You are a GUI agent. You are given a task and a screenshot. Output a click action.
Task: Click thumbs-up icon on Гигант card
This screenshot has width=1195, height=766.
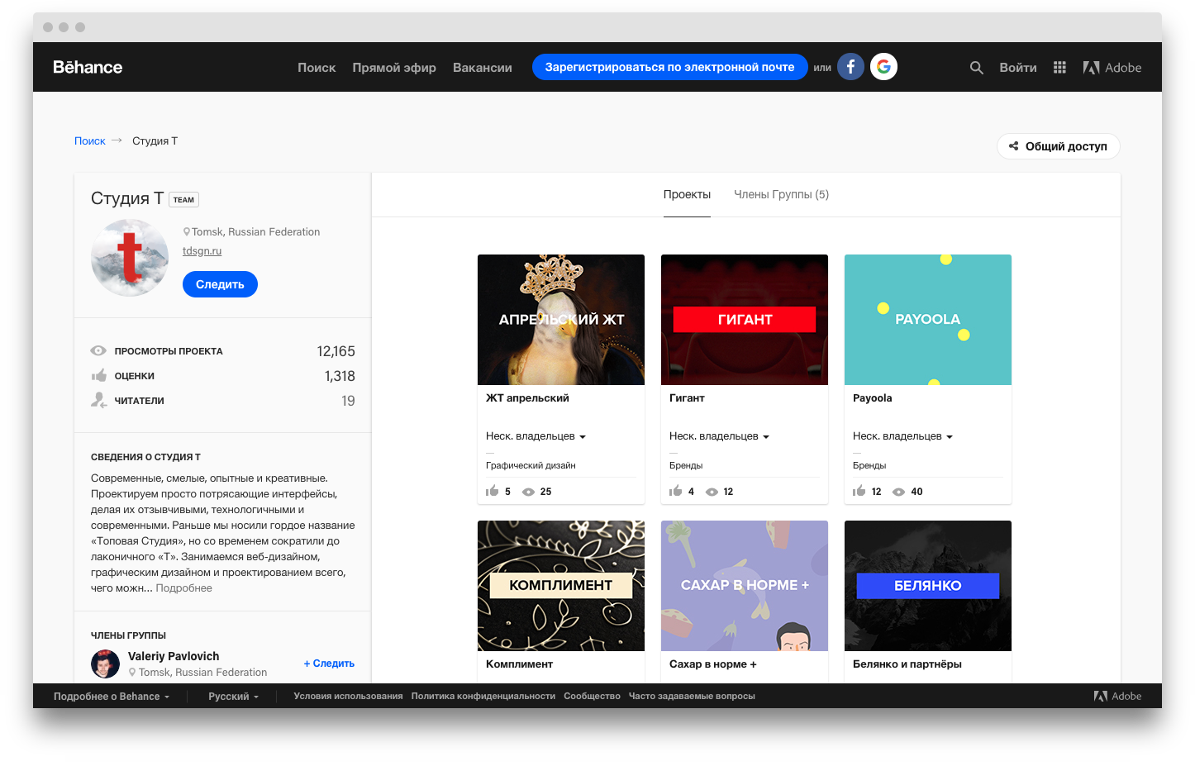click(676, 491)
